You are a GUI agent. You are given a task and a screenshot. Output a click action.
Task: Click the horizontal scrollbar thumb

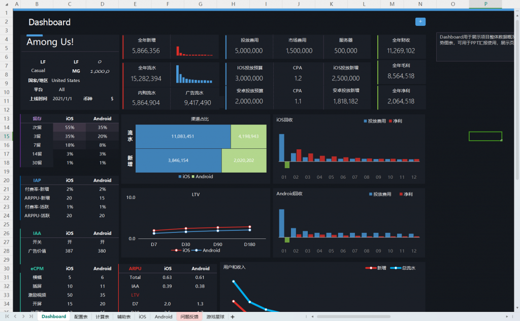353,317
